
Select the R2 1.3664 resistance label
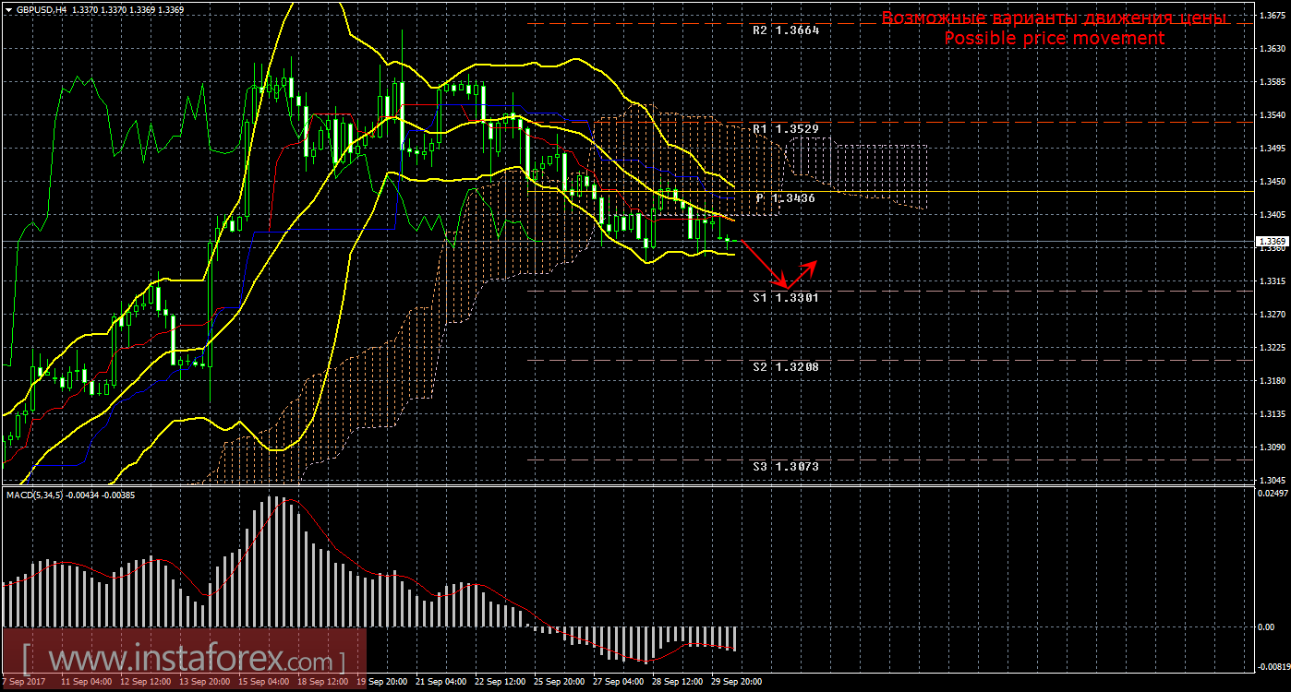click(785, 30)
